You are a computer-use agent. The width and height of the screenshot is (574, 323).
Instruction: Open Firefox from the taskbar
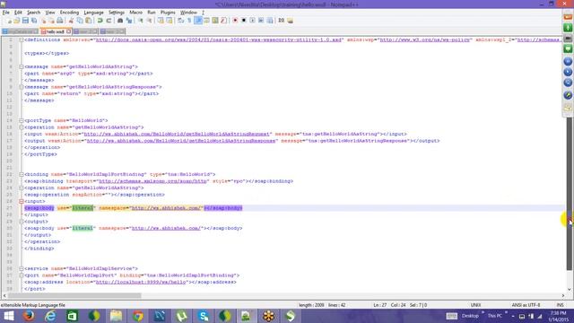pyautogui.click(x=29, y=316)
